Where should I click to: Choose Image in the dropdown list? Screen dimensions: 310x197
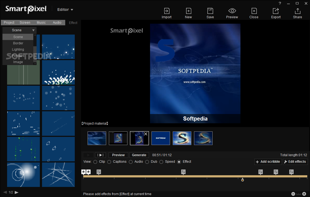pos(18,62)
